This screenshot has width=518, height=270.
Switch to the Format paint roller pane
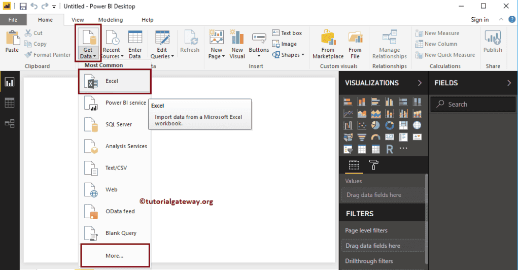[373, 164]
